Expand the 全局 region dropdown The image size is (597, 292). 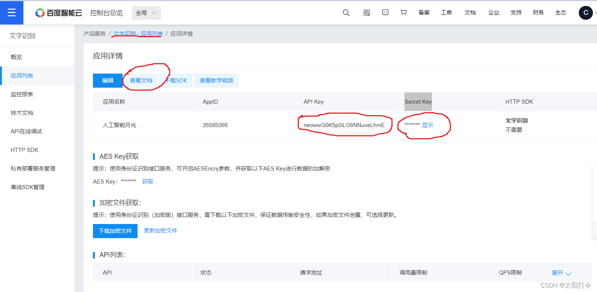click(x=146, y=13)
